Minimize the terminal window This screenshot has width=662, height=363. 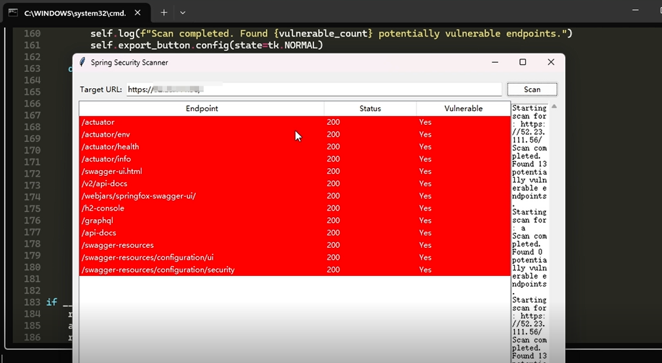click(635, 10)
